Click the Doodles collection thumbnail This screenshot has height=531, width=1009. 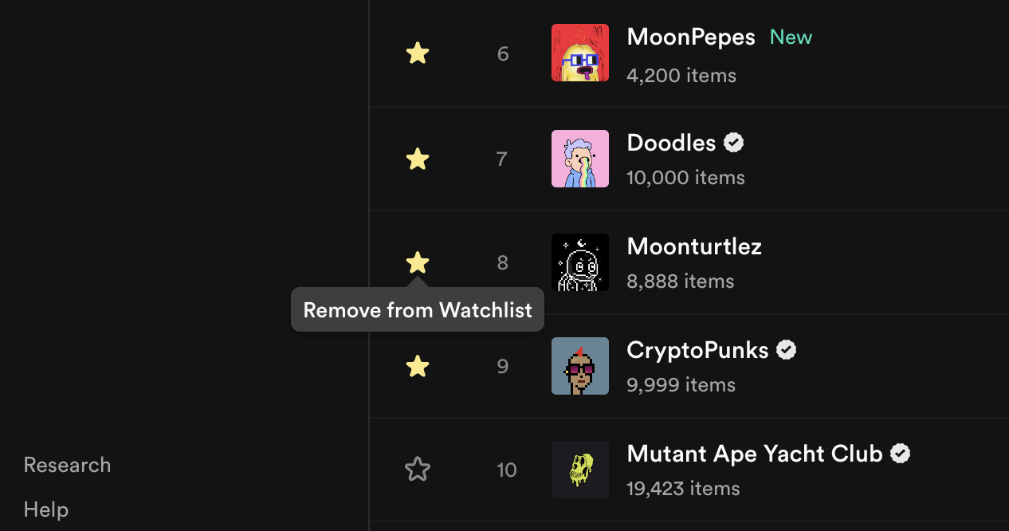tap(579, 158)
